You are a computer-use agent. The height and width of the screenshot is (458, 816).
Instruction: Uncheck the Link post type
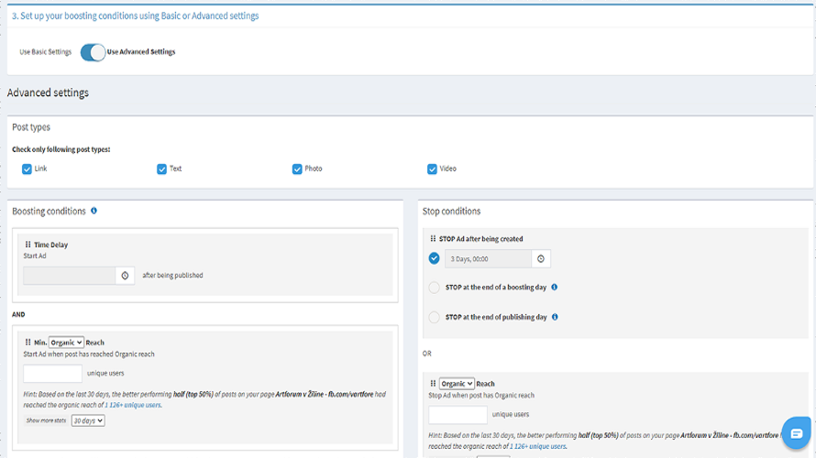(27, 169)
